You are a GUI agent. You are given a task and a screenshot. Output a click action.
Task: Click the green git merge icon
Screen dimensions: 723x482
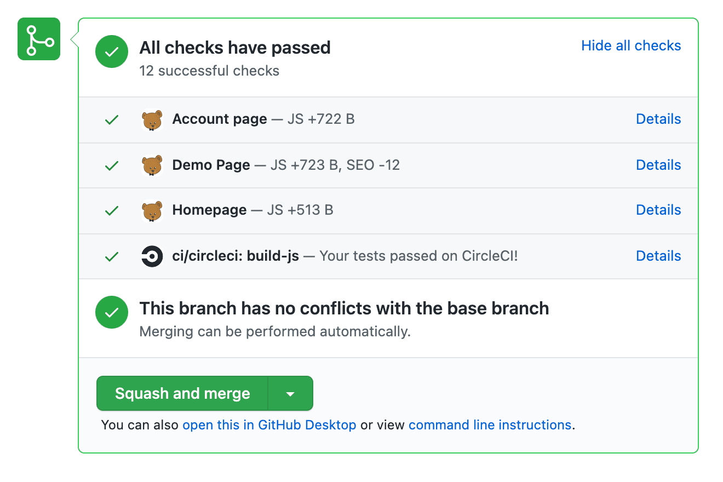[39, 39]
